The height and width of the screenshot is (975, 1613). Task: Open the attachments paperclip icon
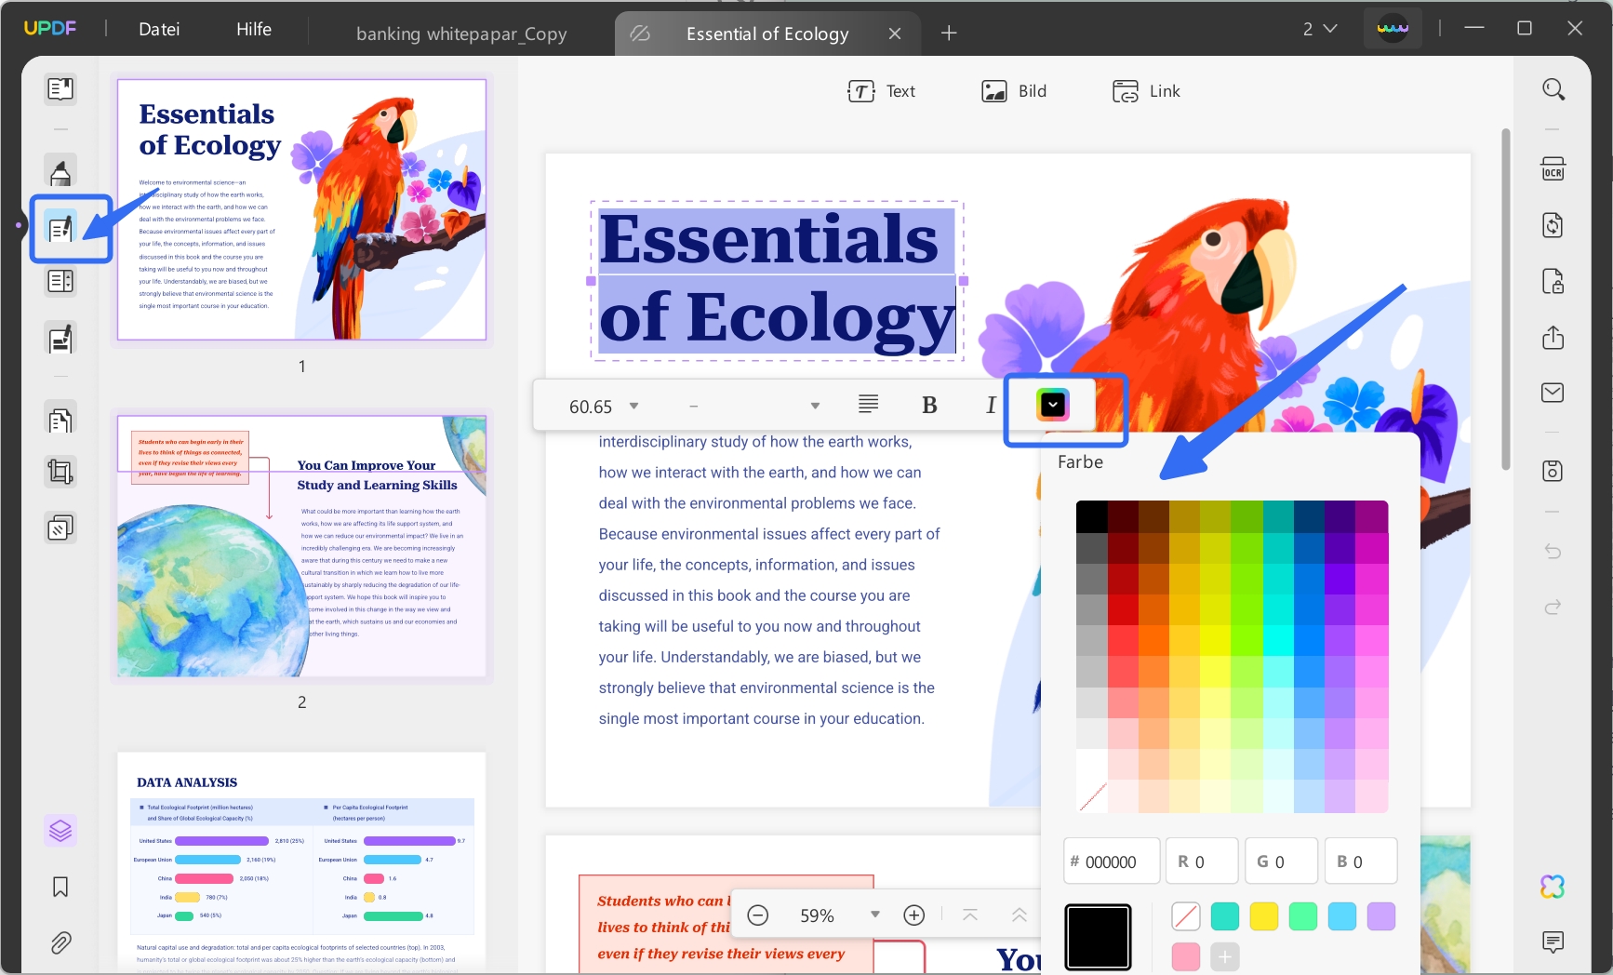60,942
